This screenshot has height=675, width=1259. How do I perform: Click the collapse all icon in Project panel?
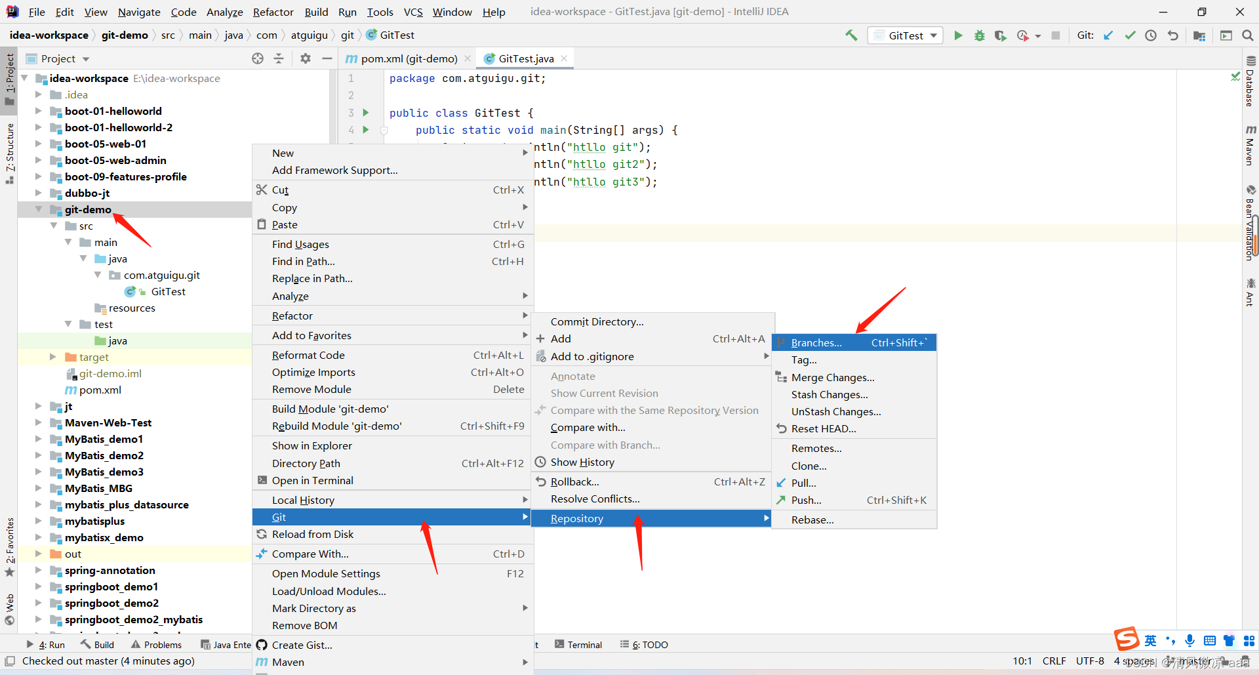coord(279,58)
